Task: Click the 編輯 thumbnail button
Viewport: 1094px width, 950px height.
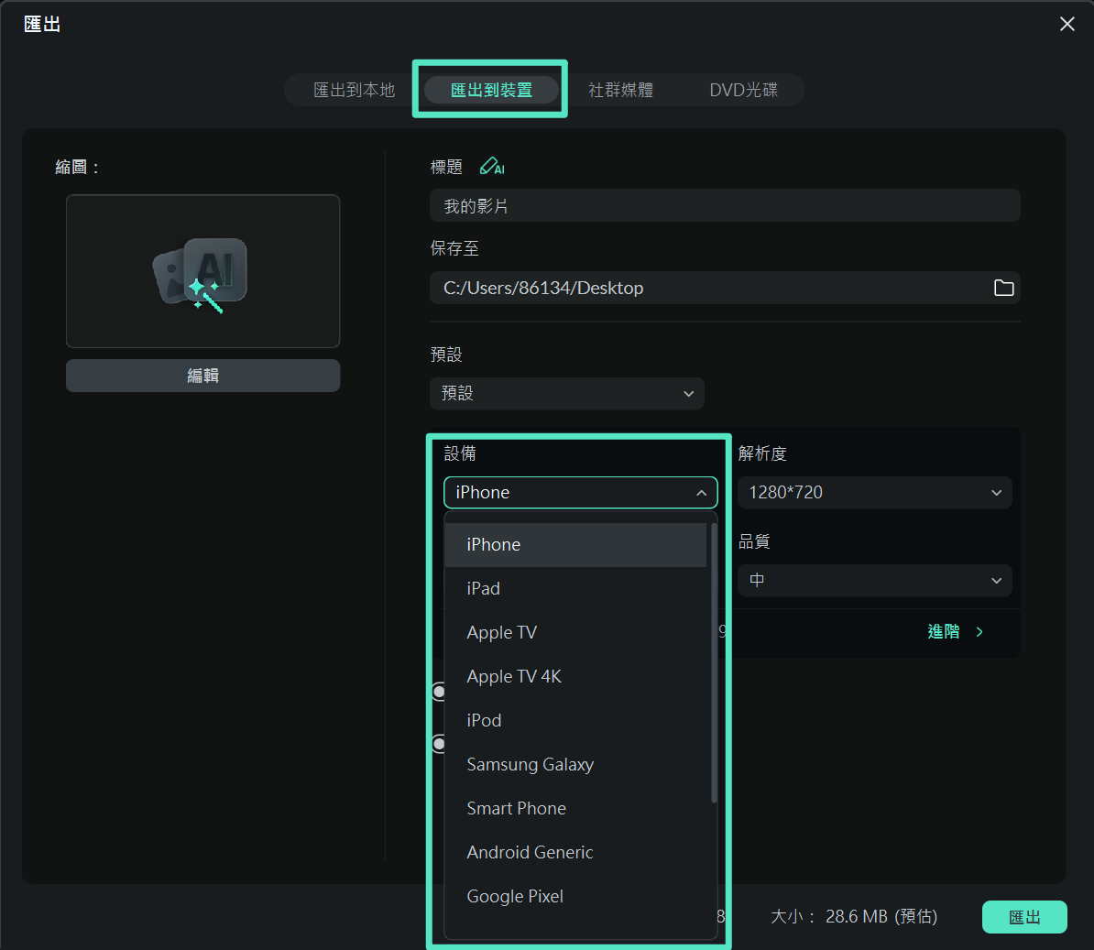Action: [203, 376]
